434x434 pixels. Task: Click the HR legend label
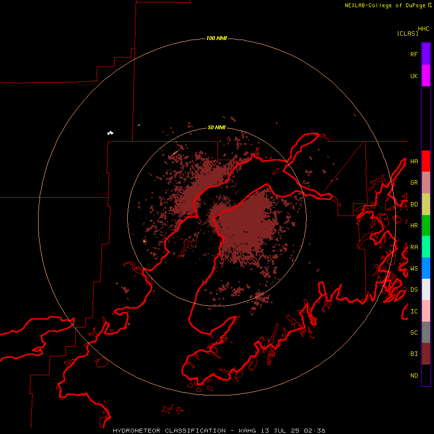tap(414, 226)
